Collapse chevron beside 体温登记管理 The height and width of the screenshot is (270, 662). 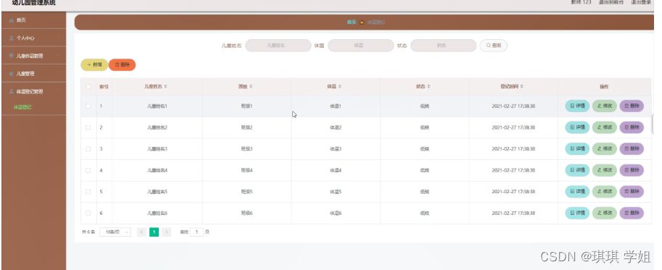(58, 91)
